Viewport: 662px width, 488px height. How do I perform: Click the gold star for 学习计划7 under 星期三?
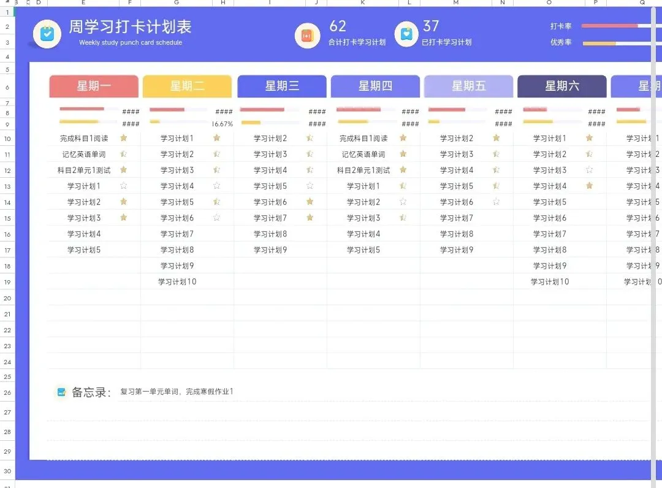[x=310, y=218]
